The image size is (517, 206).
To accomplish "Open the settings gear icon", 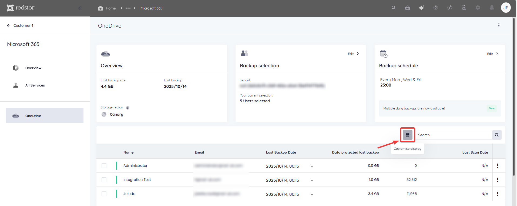I will (478, 8).
